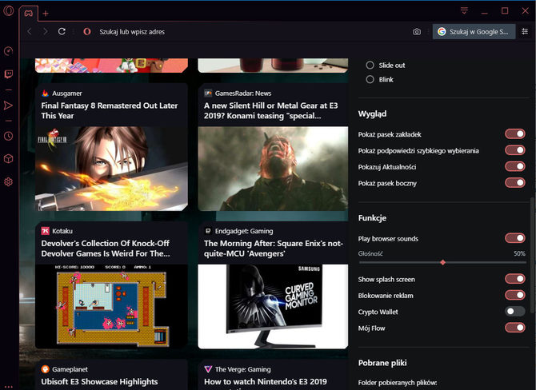Click the settings panel vertical scrollbar
Image resolution: width=536 pixels, height=390 pixels.
pyautogui.click(x=533, y=254)
